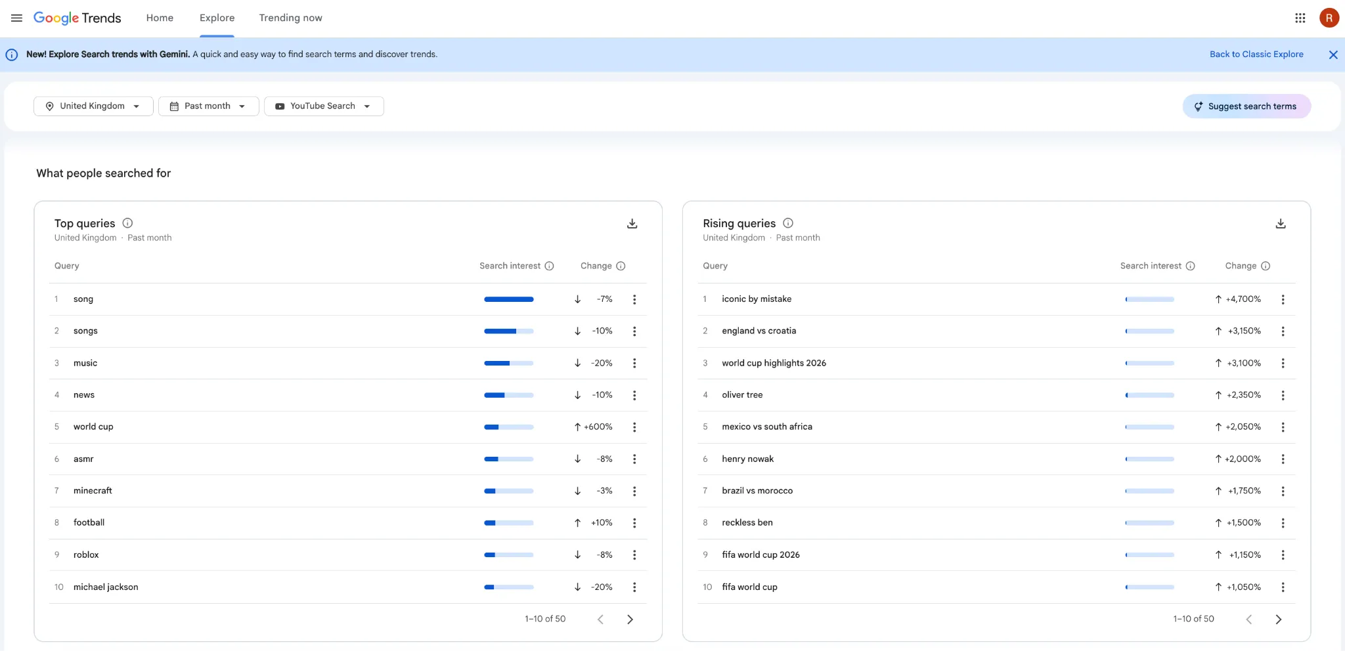The image size is (1345, 651).
Task: Click the search interest bar for iconic by mistake
Action: click(x=1149, y=299)
